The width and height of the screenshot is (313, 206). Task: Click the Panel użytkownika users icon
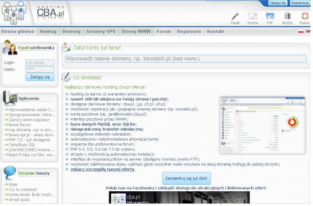10,47
